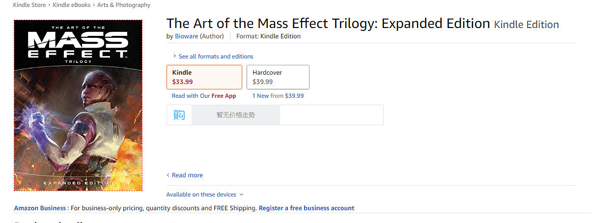The width and height of the screenshot is (592, 223).
Task: Click the 暂无价格走势 price trend bar
Action: (235, 115)
